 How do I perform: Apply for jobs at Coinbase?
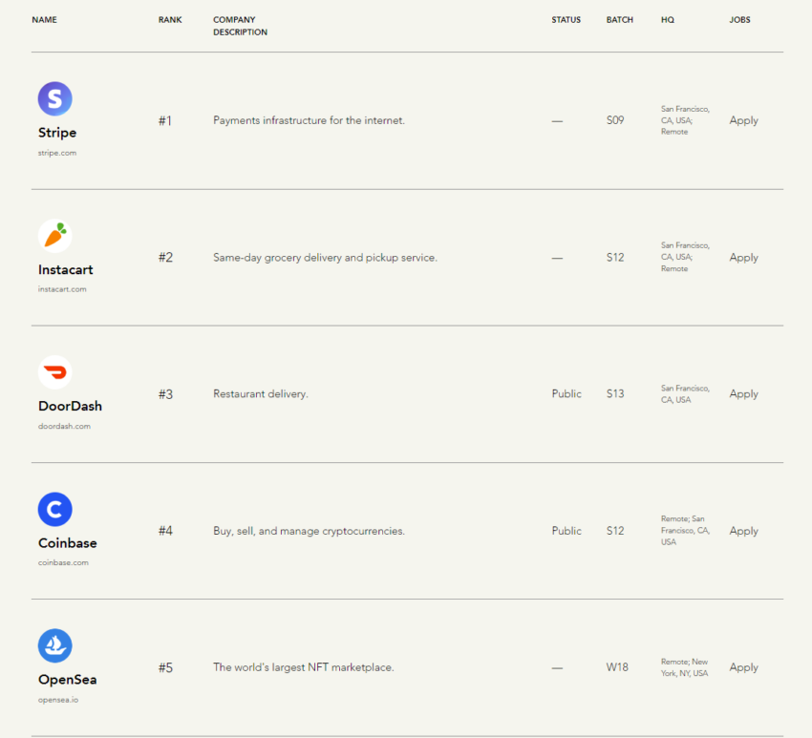743,531
